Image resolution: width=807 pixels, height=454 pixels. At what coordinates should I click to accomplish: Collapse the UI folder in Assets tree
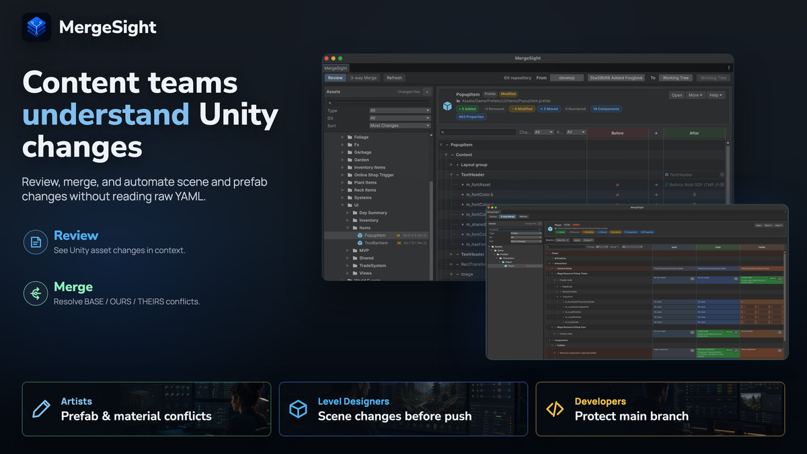pyautogui.click(x=342, y=205)
